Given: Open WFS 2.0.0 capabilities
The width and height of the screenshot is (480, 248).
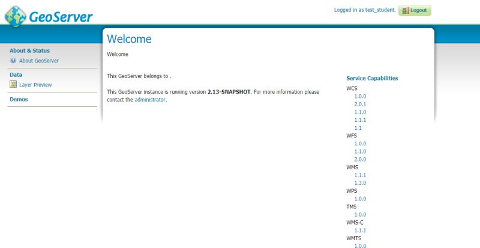Looking at the screenshot, I should [360, 159].
